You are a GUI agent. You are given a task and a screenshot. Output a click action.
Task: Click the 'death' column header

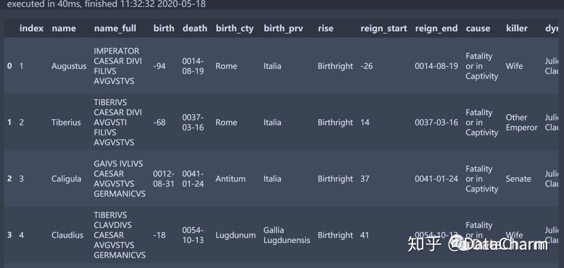tap(195, 28)
